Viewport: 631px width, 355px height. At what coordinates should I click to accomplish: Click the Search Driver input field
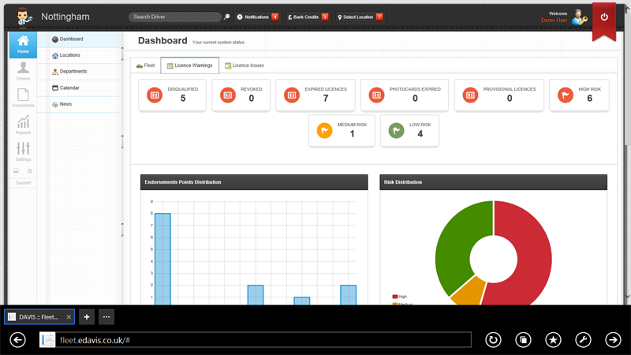pyautogui.click(x=174, y=17)
